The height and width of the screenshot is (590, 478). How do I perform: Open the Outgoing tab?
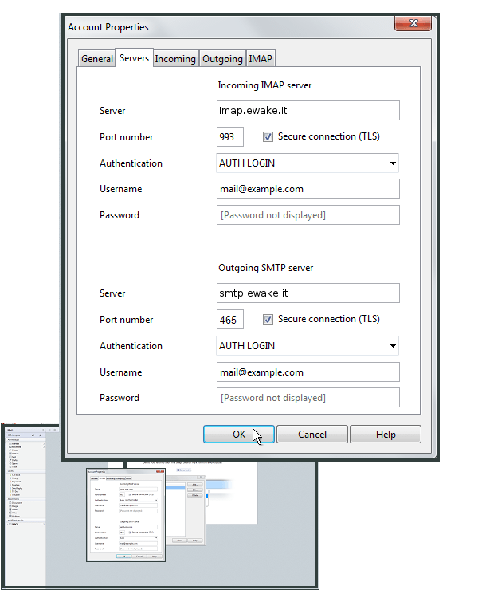click(x=222, y=59)
